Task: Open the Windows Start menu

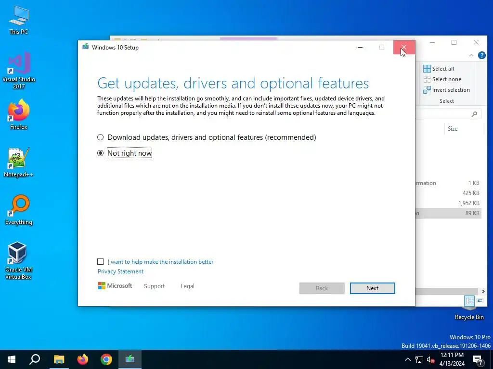Action: click(12, 359)
